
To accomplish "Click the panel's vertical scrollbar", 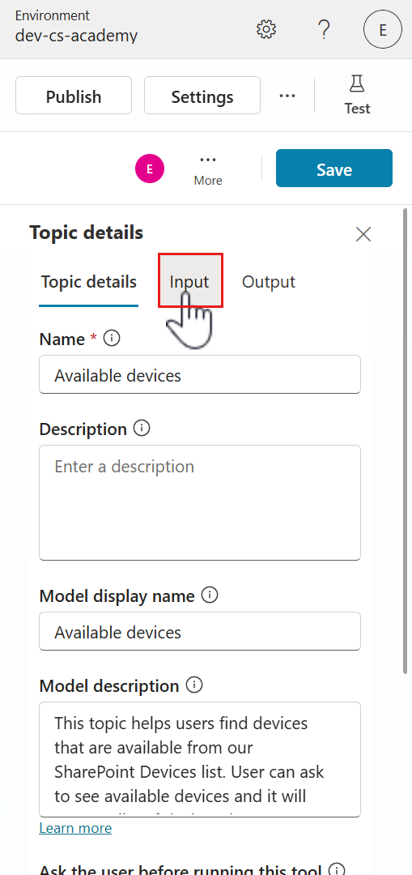I will [405, 441].
